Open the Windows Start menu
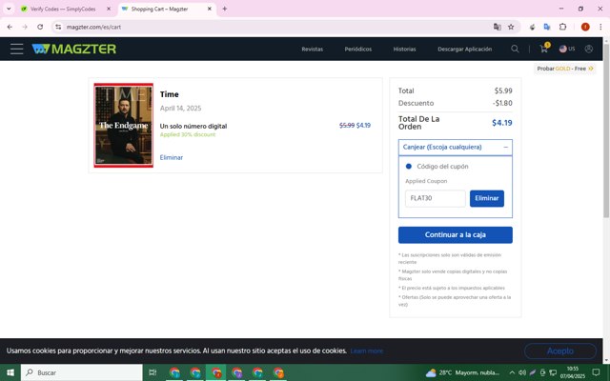The height and width of the screenshot is (381, 610). tap(10, 372)
